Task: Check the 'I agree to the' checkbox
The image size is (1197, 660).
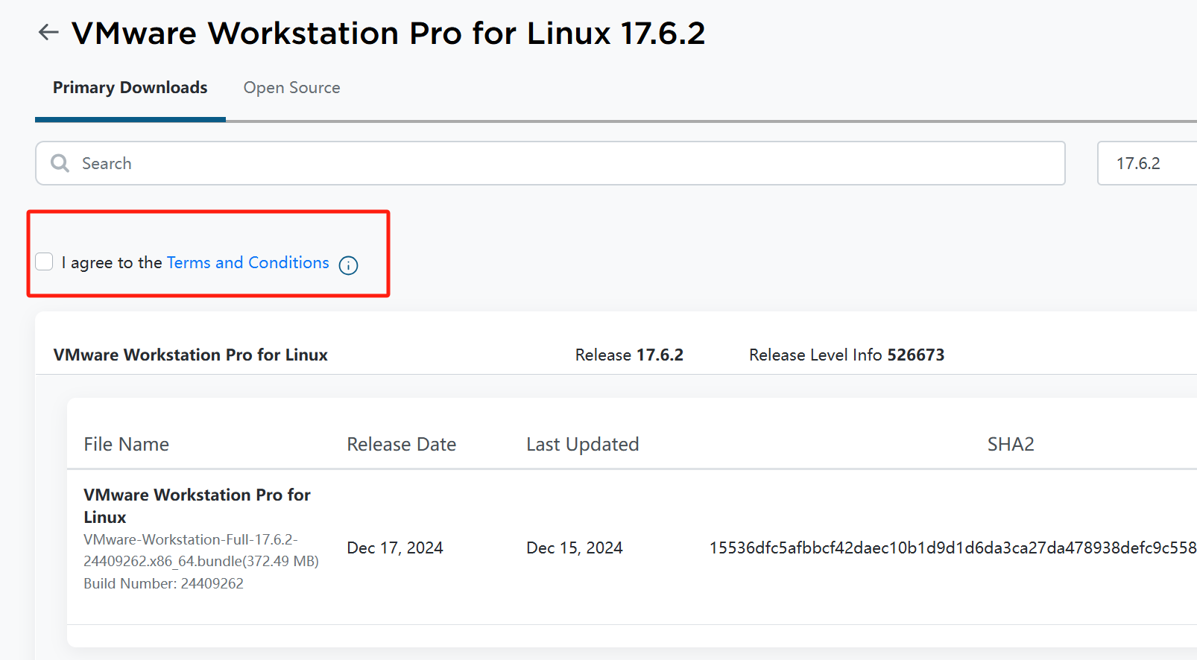Action: (44, 261)
